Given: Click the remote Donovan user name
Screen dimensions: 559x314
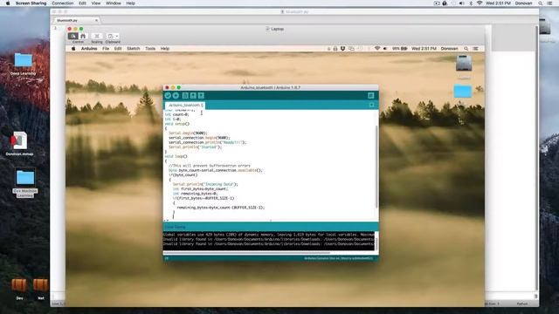Looking at the screenshot, I should (449, 49).
